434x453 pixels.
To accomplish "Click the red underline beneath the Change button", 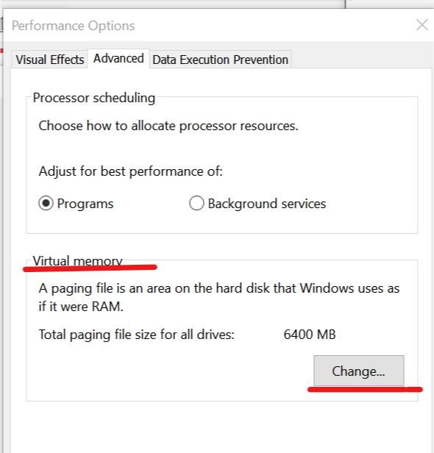I will click(x=365, y=390).
